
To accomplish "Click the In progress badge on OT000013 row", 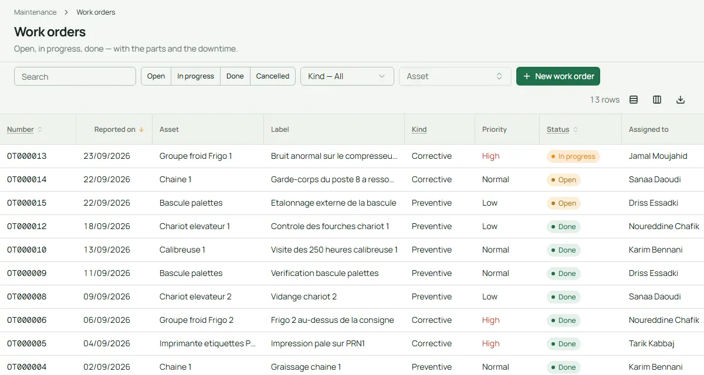I will click(x=573, y=156).
